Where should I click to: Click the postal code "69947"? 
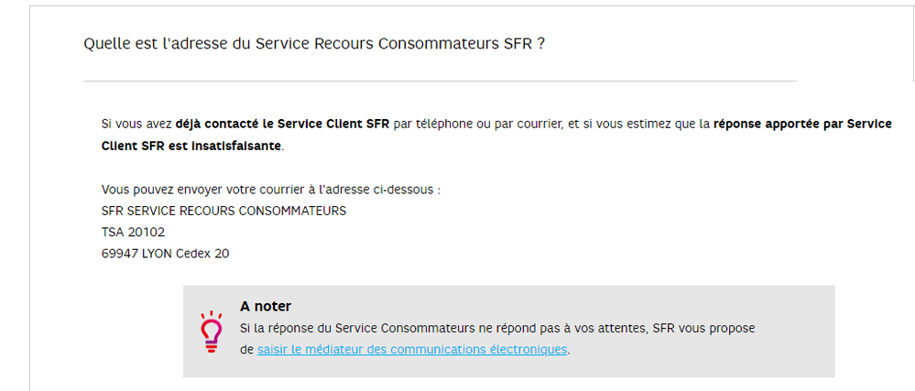(x=119, y=254)
